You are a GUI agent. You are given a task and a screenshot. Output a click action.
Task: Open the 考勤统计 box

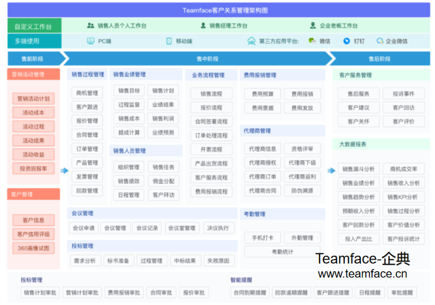tap(282, 252)
